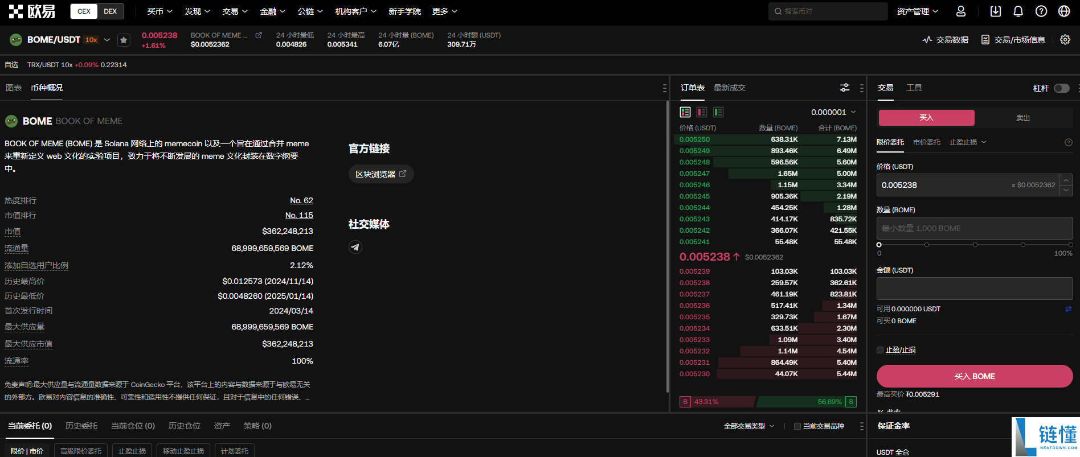The height and width of the screenshot is (457, 1080).
Task: Click the 金额 (USDT) amount input
Action: pyautogui.click(x=975, y=289)
